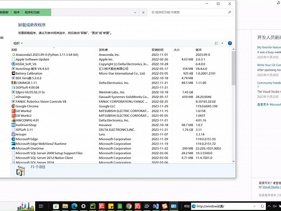
Task: Mute volume icon in system tray
Action: click(275, 206)
